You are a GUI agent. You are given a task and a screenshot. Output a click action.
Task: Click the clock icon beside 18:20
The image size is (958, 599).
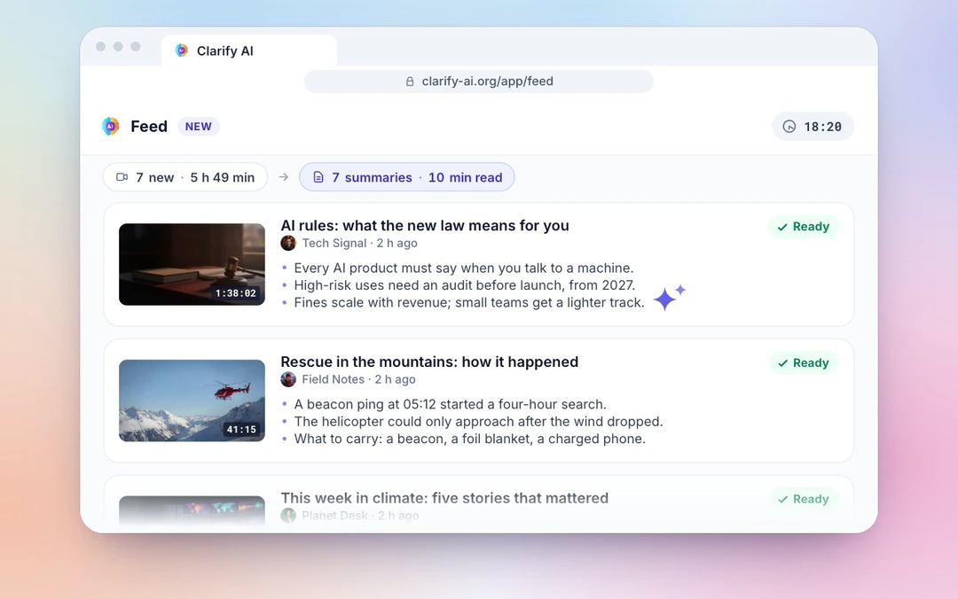(x=789, y=127)
